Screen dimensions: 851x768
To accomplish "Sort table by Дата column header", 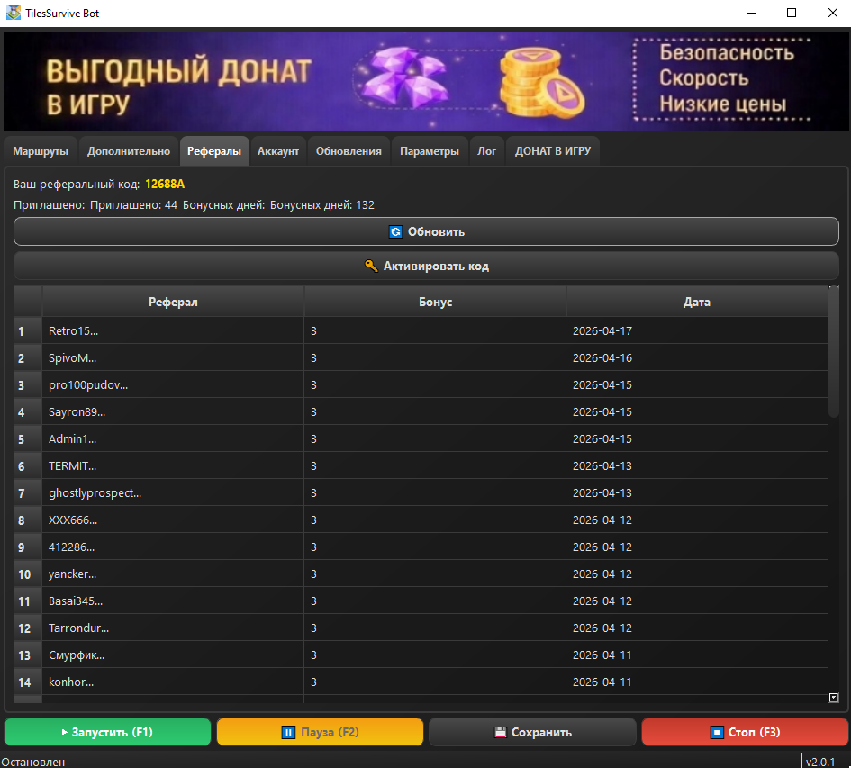I will pyautogui.click(x=696, y=302).
